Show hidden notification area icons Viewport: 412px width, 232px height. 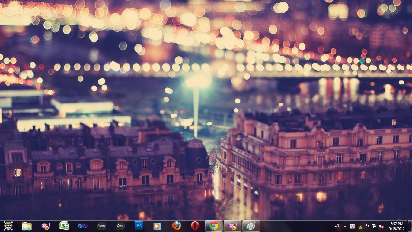[345, 226]
